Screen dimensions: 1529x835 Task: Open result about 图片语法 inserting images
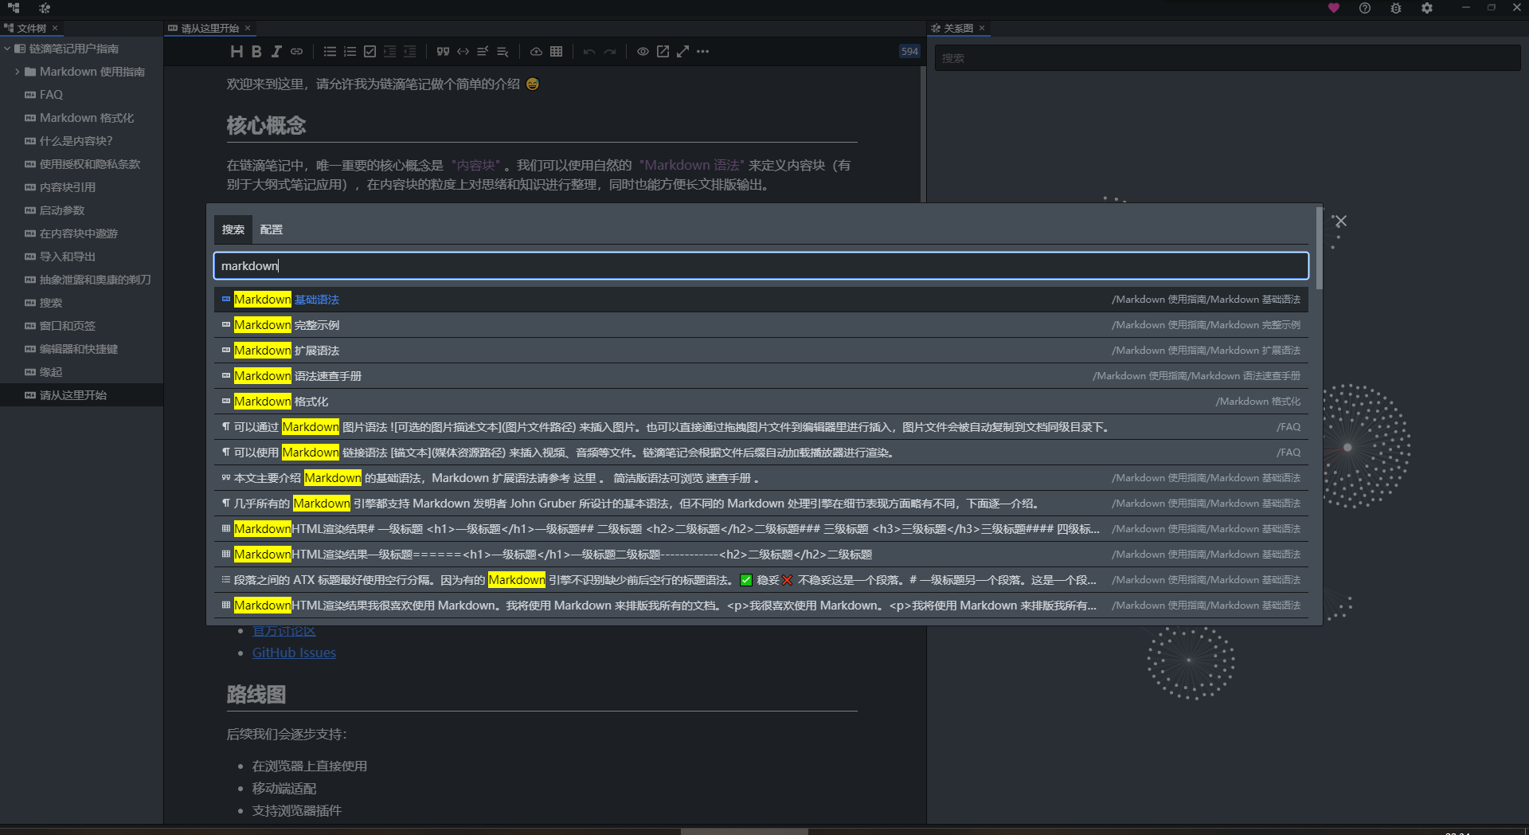coord(761,427)
